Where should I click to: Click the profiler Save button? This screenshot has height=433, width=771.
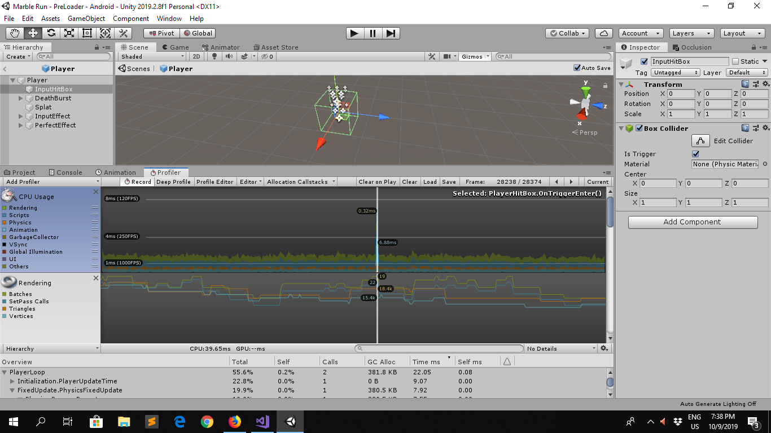coord(449,182)
